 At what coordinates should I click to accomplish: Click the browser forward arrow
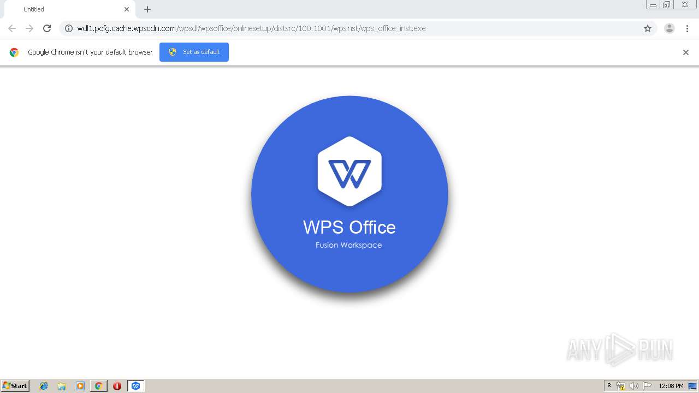coord(29,28)
